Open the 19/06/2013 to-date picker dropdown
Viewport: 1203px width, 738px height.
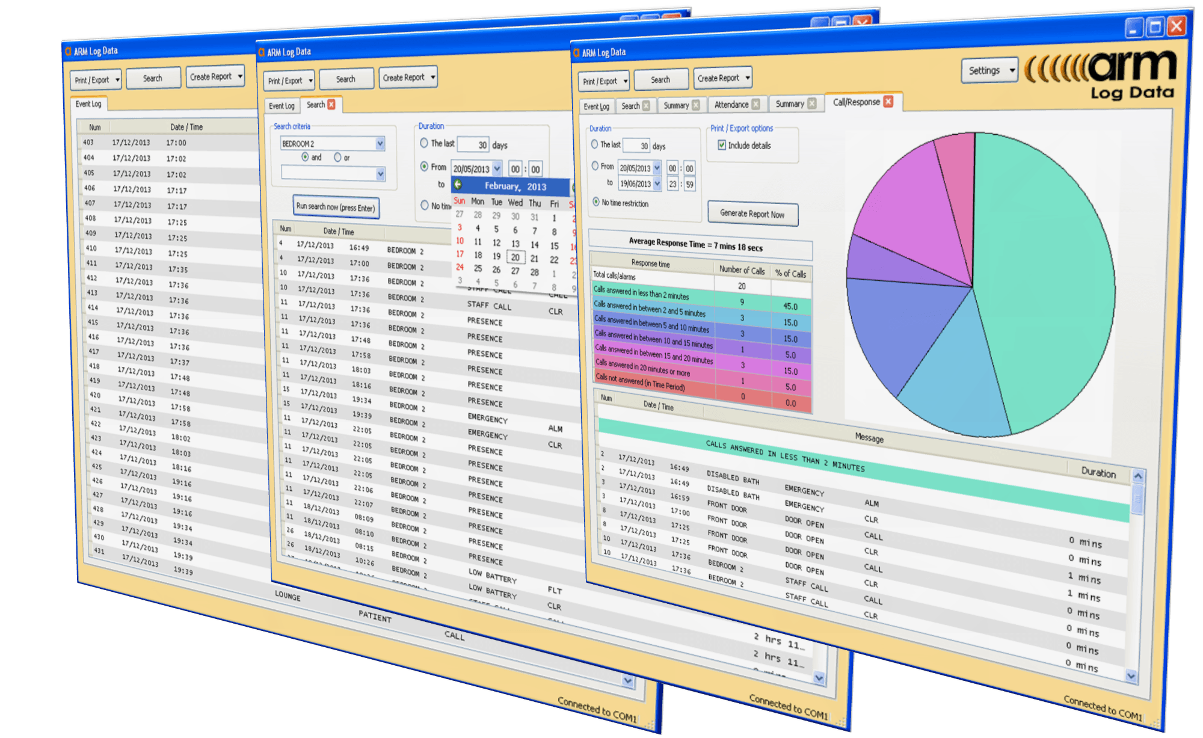pos(657,183)
